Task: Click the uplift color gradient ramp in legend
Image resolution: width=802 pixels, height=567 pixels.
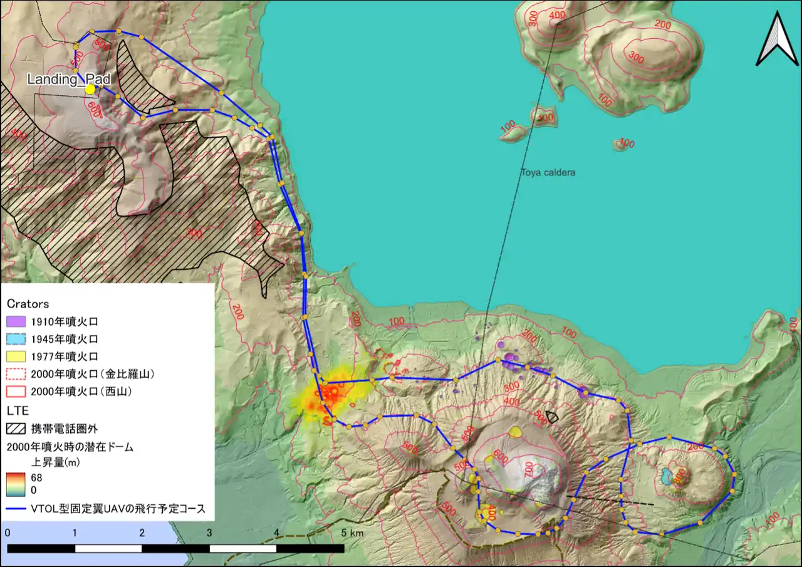Action: (x=16, y=483)
